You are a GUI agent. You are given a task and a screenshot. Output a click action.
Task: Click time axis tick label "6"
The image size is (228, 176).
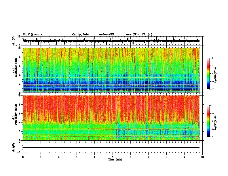(x=131, y=157)
